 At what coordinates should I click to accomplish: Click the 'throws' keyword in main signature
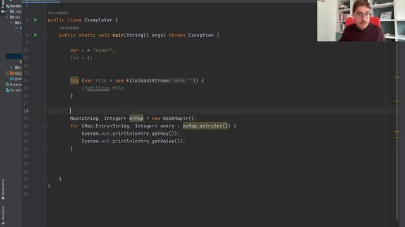coord(177,35)
